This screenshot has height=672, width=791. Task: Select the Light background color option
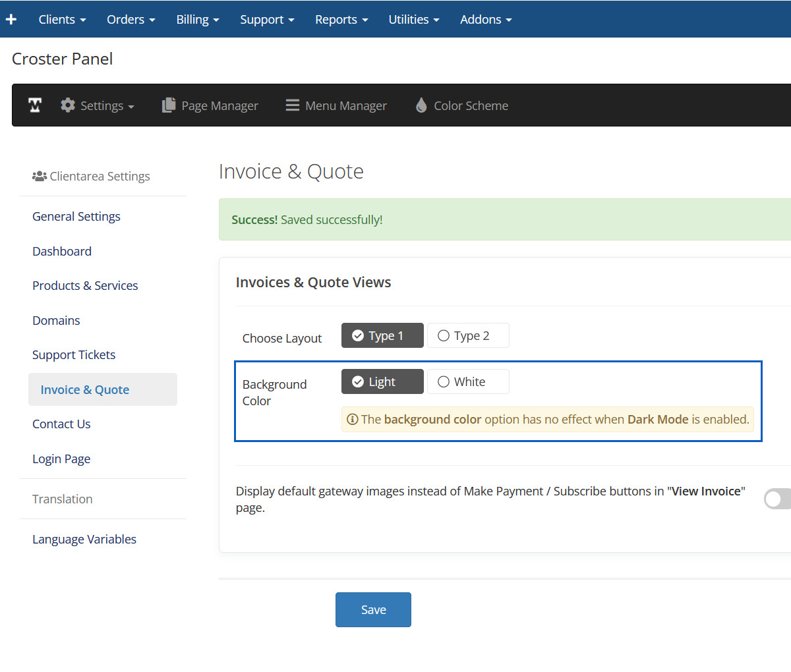(x=382, y=382)
